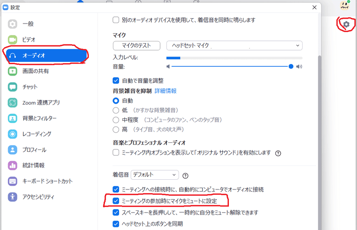The image size is (357, 230).
Task: Click the 入力レベル meter bar
Action: (x=234, y=58)
